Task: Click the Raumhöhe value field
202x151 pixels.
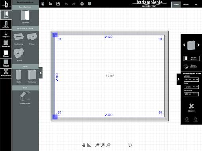Action: [188, 94]
